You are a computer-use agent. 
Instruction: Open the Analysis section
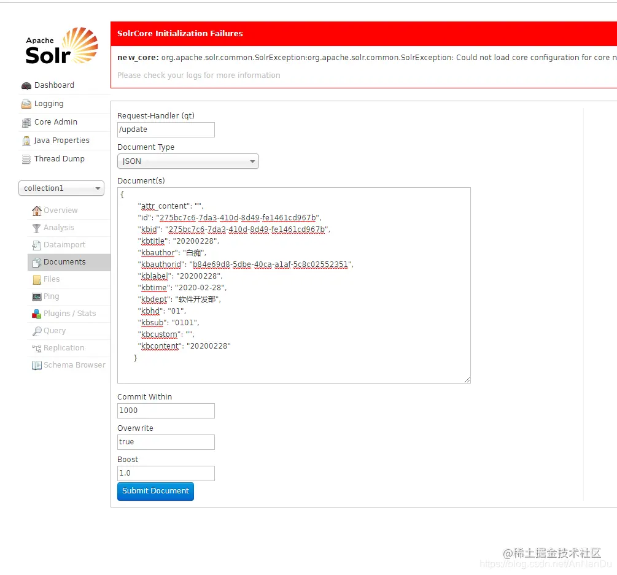59,228
